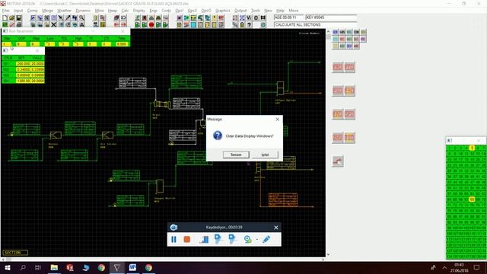This screenshot has height=274, width=487.
Task: Open the Display menu
Action: pos(138,10)
